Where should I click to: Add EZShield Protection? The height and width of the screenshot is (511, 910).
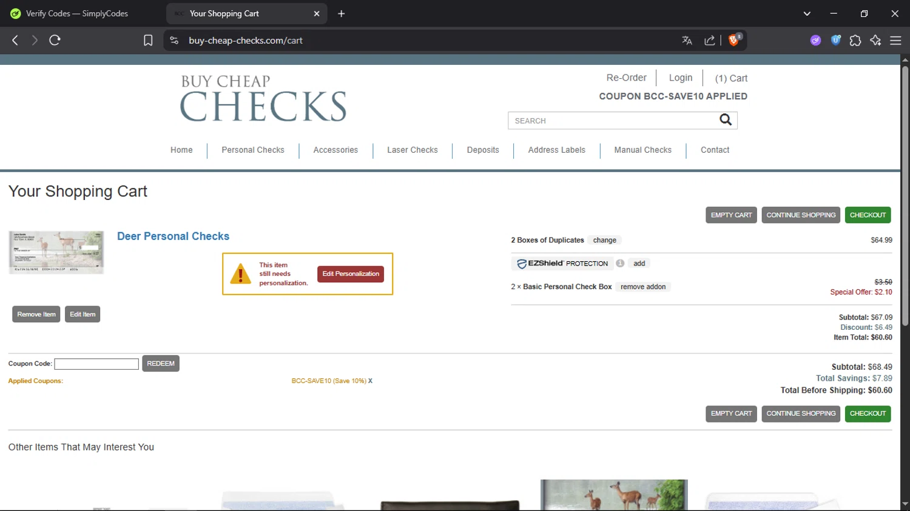[639, 263]
